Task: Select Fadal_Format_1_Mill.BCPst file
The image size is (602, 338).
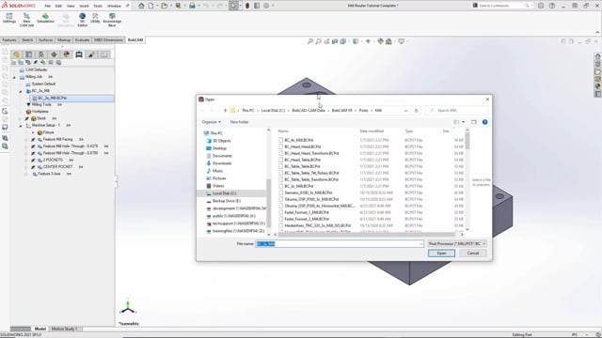Action: [307, 212]
